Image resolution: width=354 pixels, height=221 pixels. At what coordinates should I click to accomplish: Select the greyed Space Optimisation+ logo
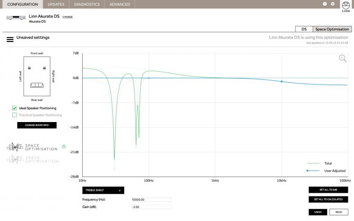(x=32, y=159)
